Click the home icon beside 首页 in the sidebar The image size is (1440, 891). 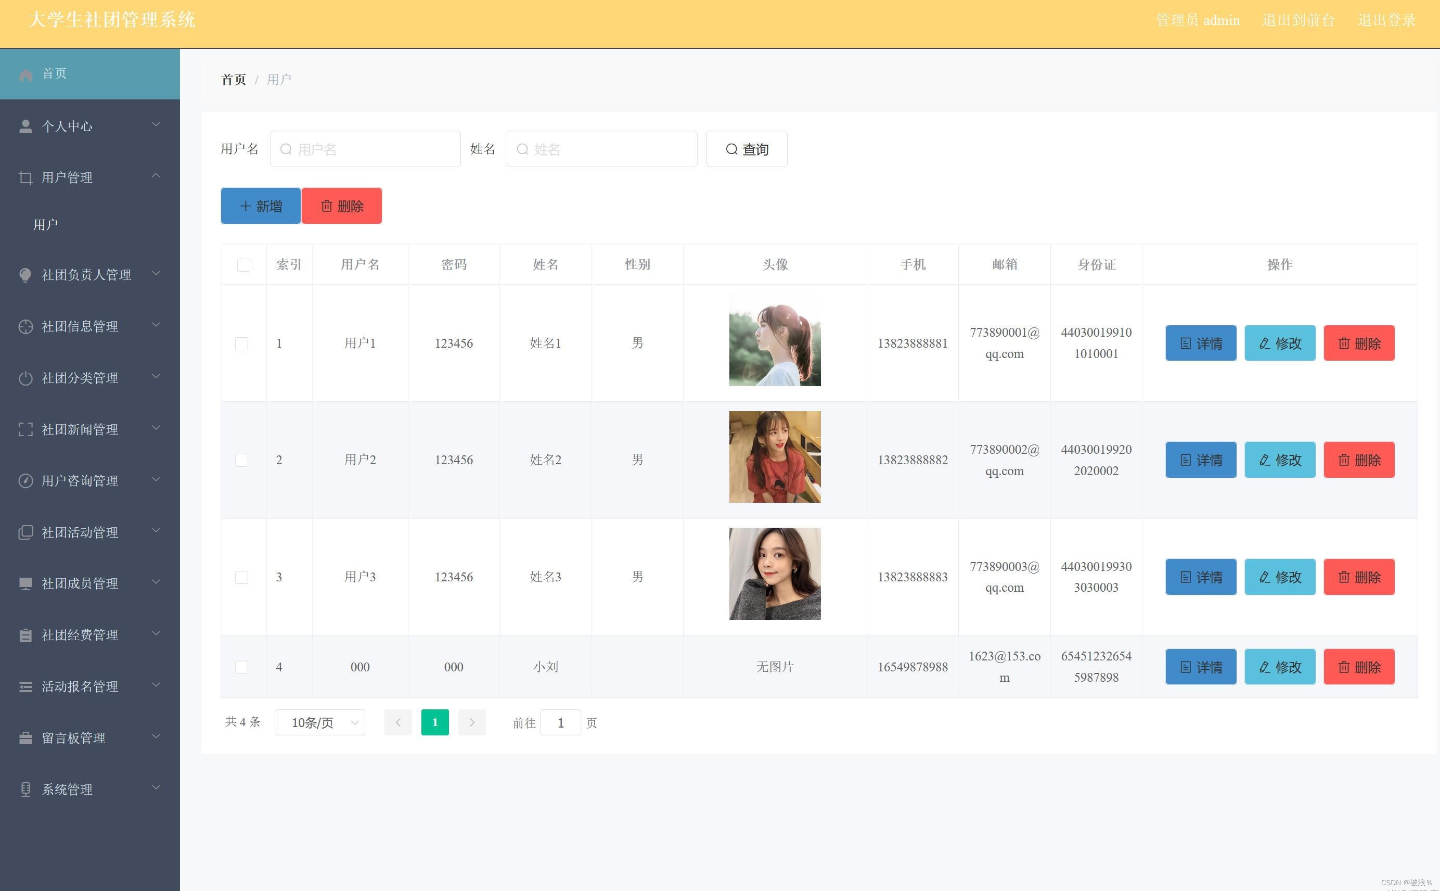point(25,75)
